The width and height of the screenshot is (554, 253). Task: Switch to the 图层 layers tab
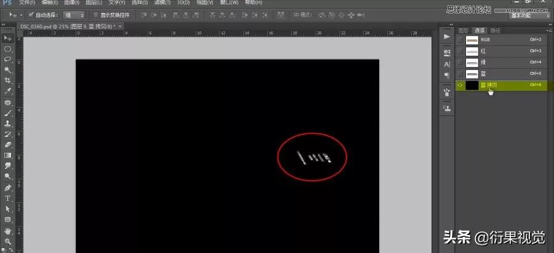point(464,29)
